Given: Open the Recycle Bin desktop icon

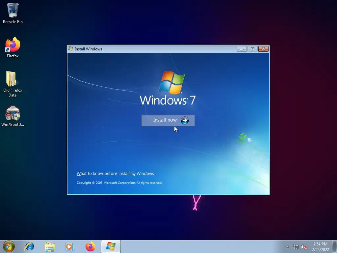Looking at the screenshot, I should 13,13.
